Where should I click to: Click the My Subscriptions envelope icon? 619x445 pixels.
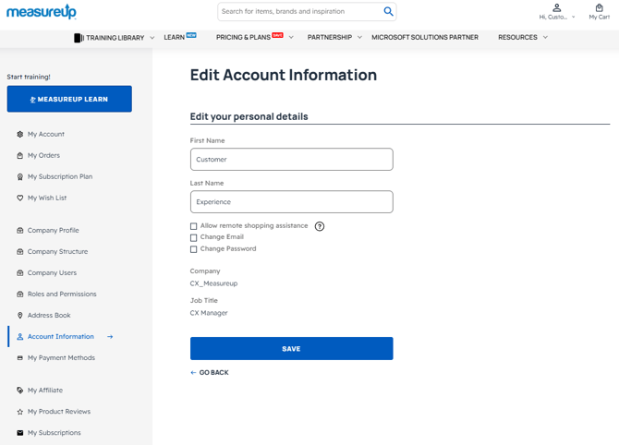(x=20, y=433)
